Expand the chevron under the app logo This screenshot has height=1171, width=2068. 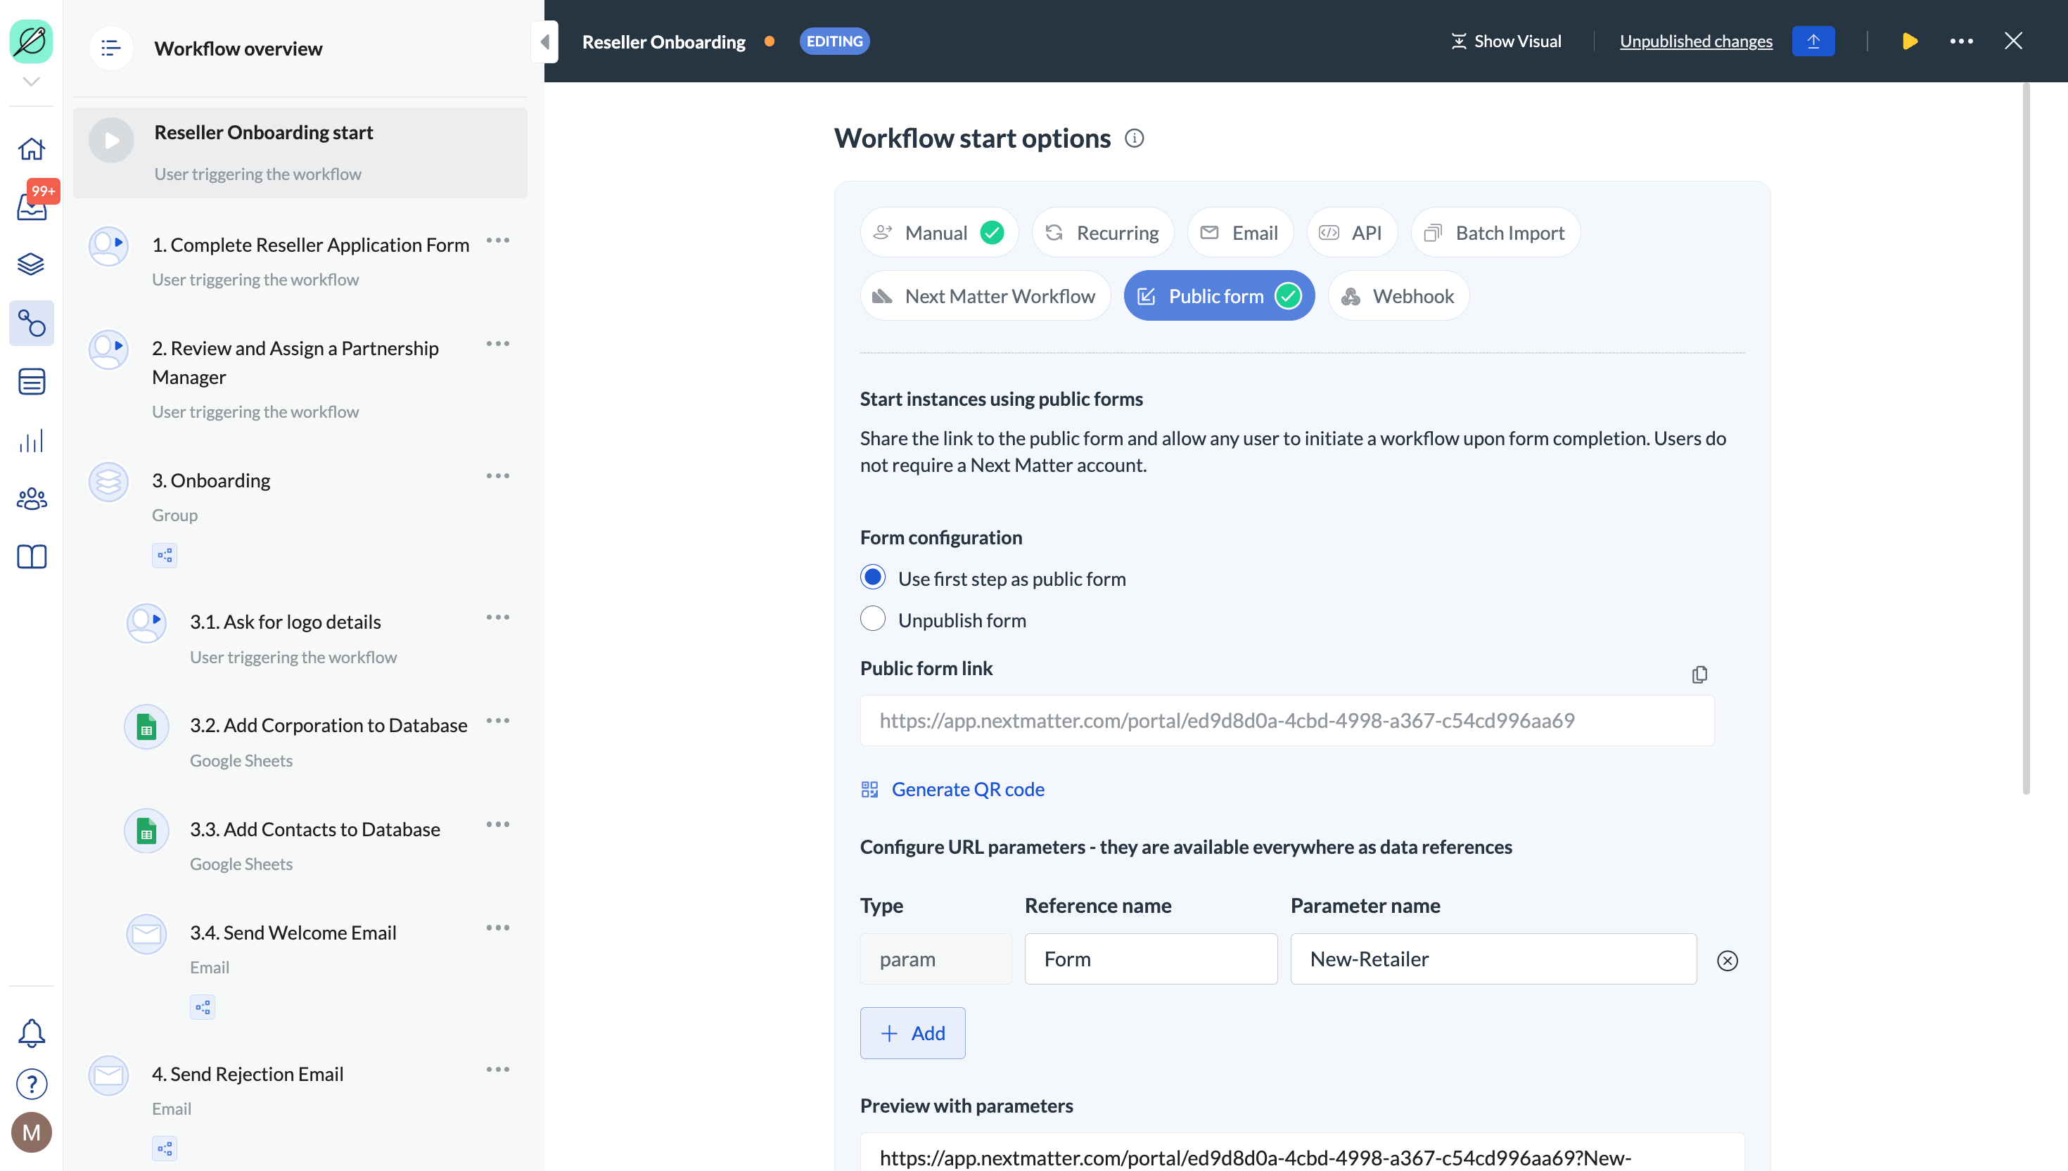32,82
